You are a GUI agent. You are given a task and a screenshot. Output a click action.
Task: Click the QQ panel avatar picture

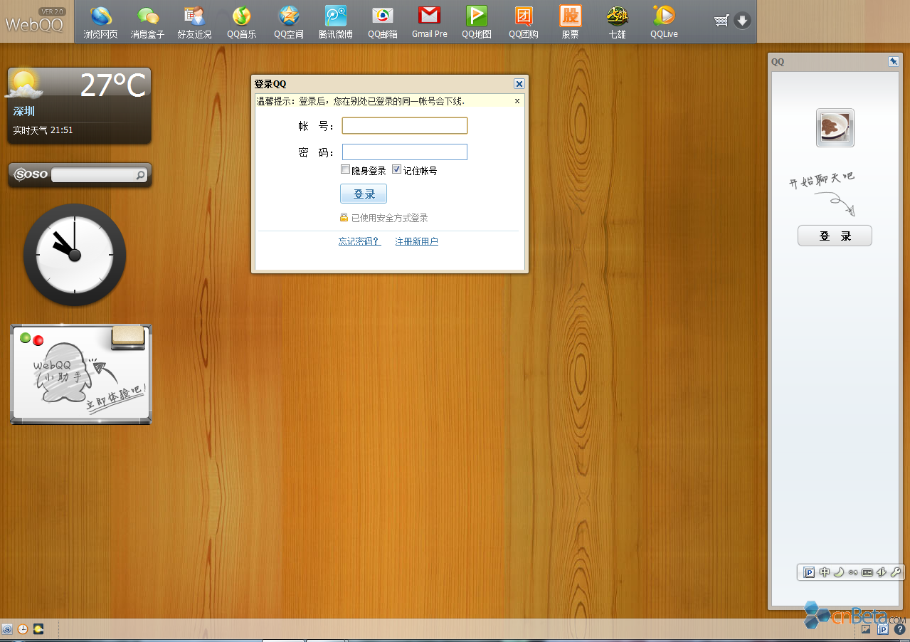coord(835,128)
